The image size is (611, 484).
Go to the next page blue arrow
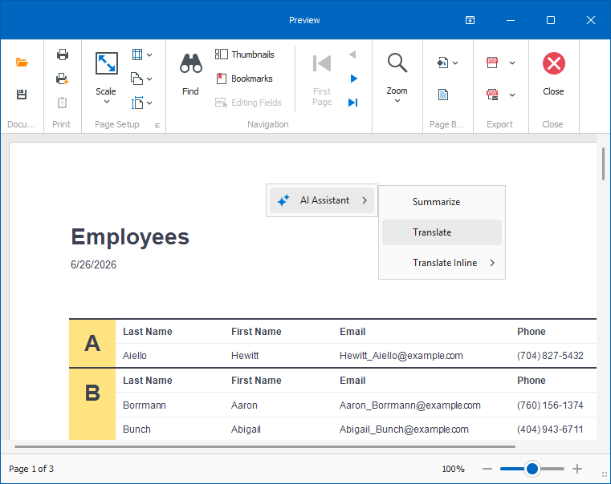353,79
